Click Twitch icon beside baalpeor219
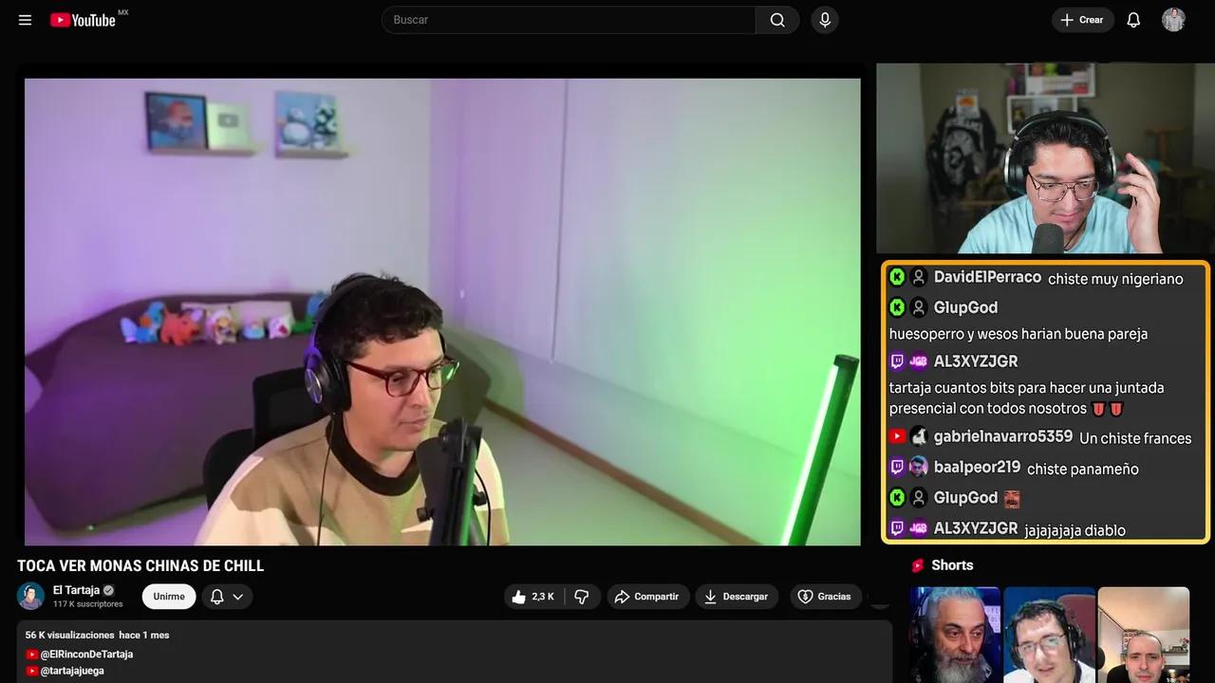 tap(897, 467)
